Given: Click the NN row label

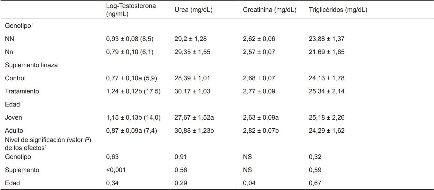Looking at the screenshot, I should point(10,39).
